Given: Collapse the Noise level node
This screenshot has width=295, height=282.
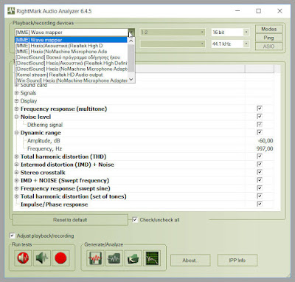Looking at the screenshot, I should [16, 117].
